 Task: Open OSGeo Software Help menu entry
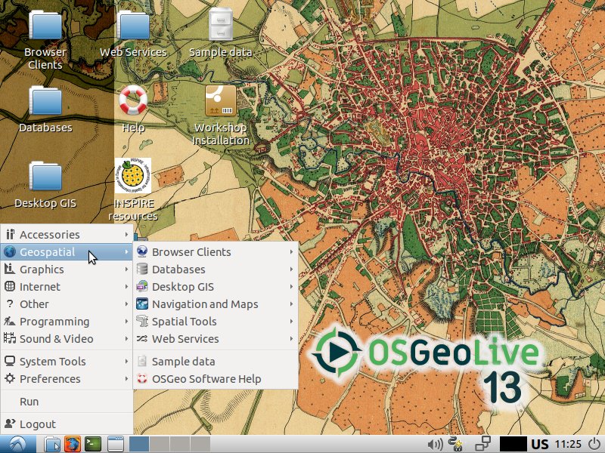pyautogui.click(x=216, y=378)
